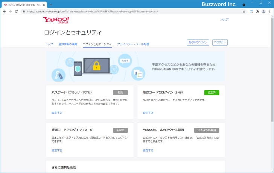Click the Yahoo!メールのアクセス範囲 card title
274x173 pixels.
(163, 130)
